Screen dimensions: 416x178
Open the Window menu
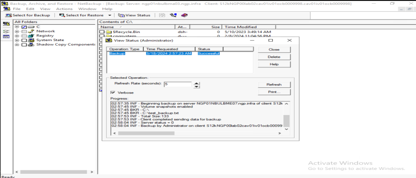tap(87, 9)
